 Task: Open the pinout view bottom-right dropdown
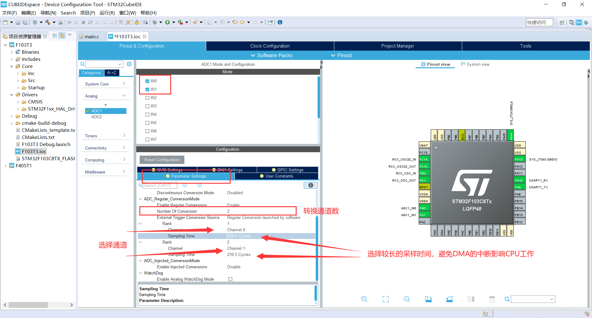(x=551, y=299)
